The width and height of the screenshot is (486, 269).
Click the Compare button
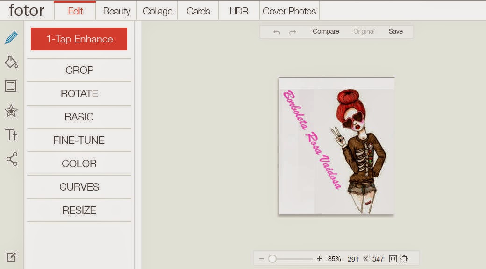pos(326,32)
